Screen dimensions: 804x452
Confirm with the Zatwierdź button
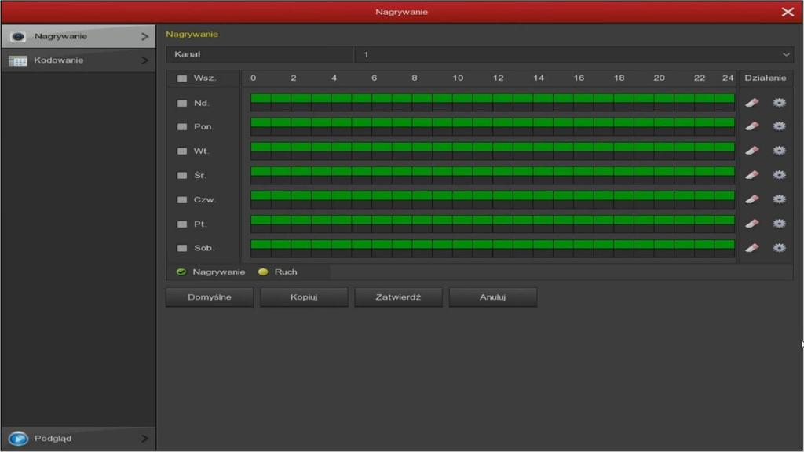coord(398,297)
